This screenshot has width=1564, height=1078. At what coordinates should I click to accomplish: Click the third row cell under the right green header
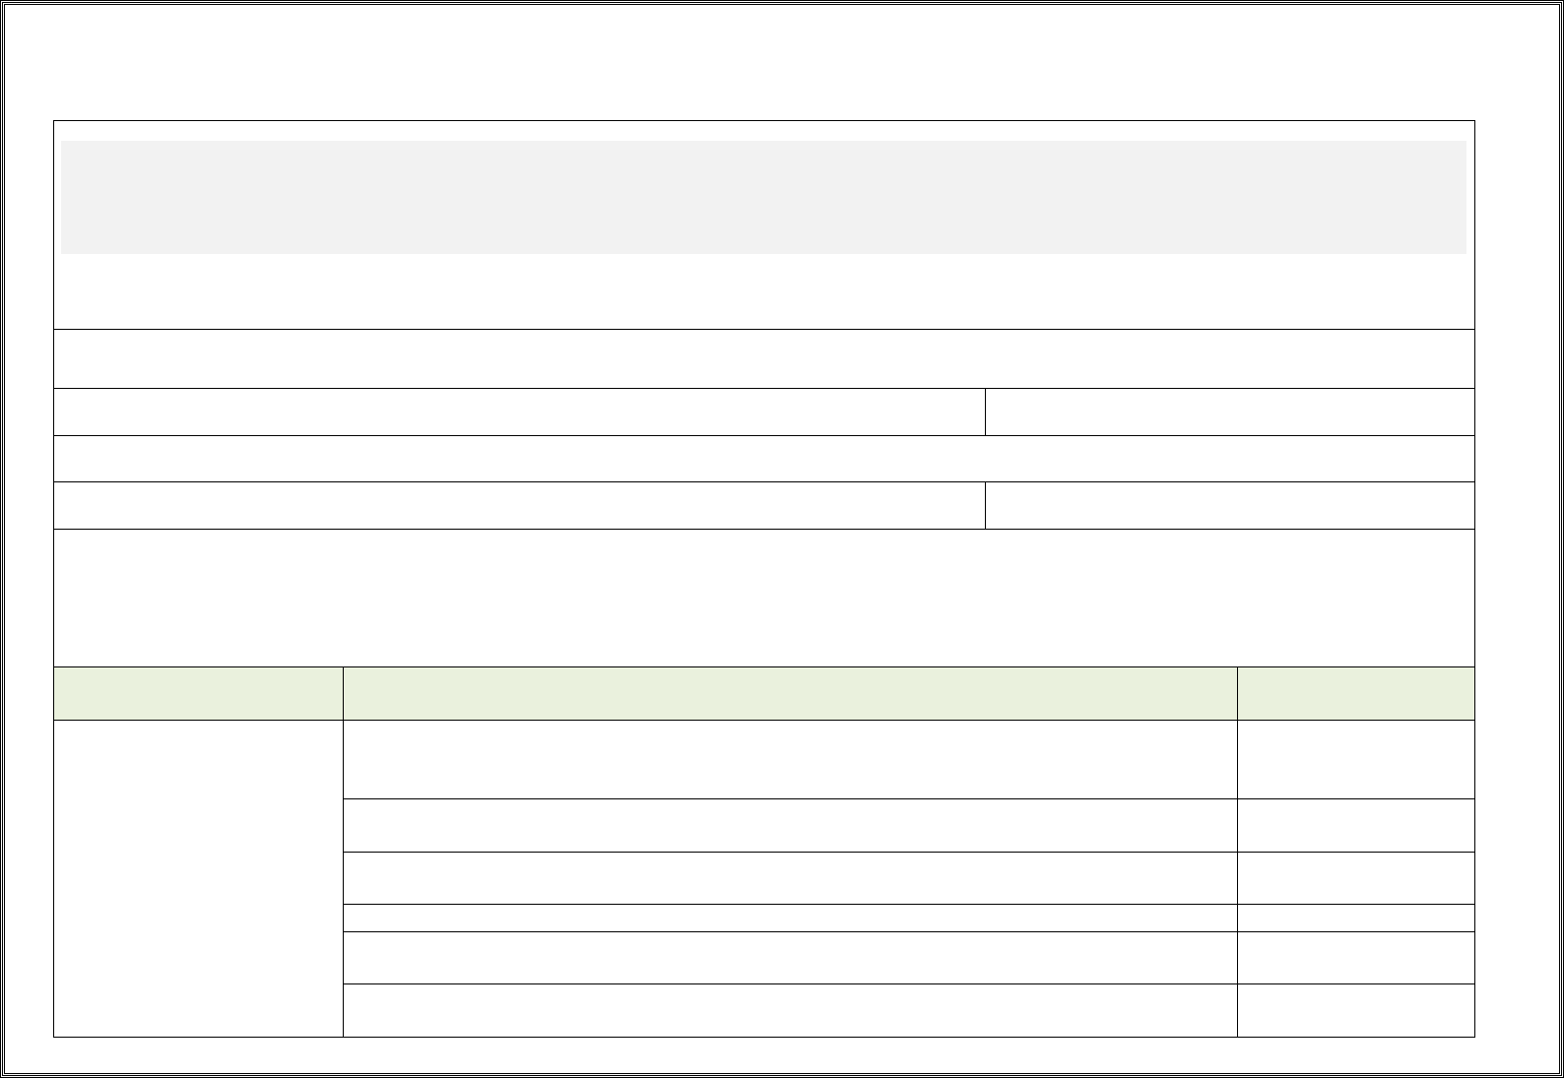(x=1355, y=878)
